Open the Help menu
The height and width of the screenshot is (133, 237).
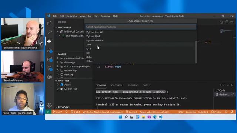[x=116, y=16]
